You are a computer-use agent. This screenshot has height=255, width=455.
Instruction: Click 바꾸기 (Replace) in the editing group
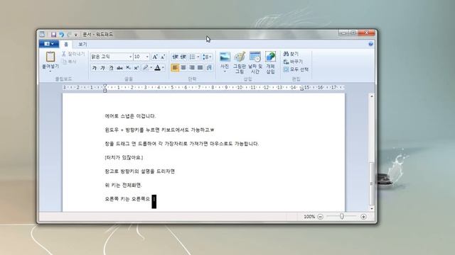pos(293,62)
